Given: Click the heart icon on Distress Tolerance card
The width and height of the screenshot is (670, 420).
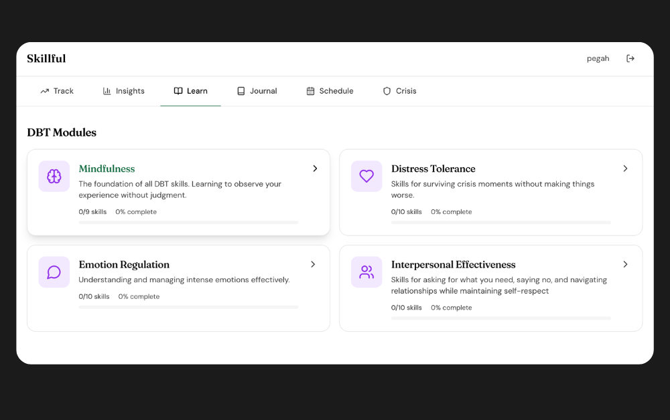Looking at the screenshot, I should (x=366, y=176).
